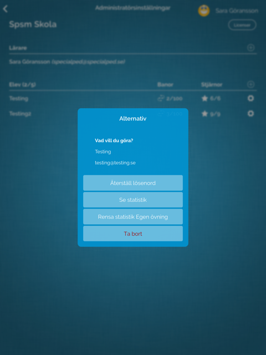Select the Testing2 student row name
This screenshot has width=266, height=355.
click(20, 114)
